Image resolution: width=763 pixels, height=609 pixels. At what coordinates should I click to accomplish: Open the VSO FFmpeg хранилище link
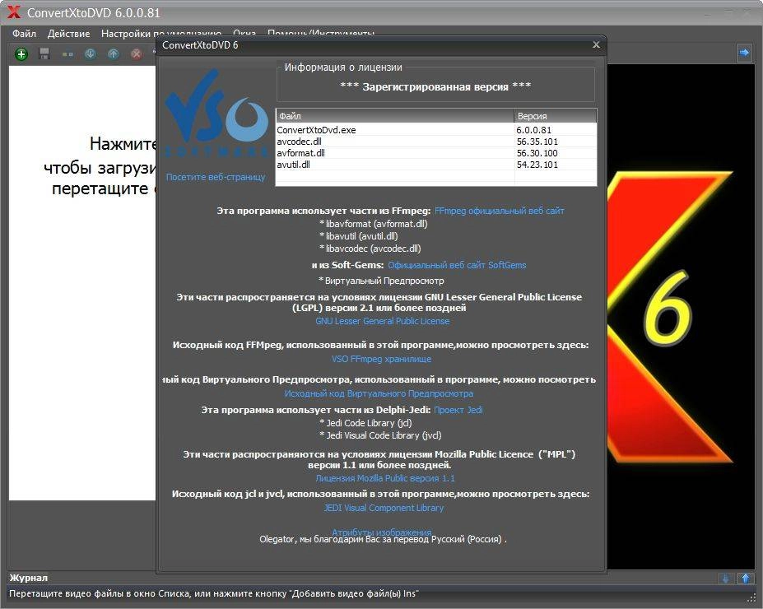click(x=382, y=359)
